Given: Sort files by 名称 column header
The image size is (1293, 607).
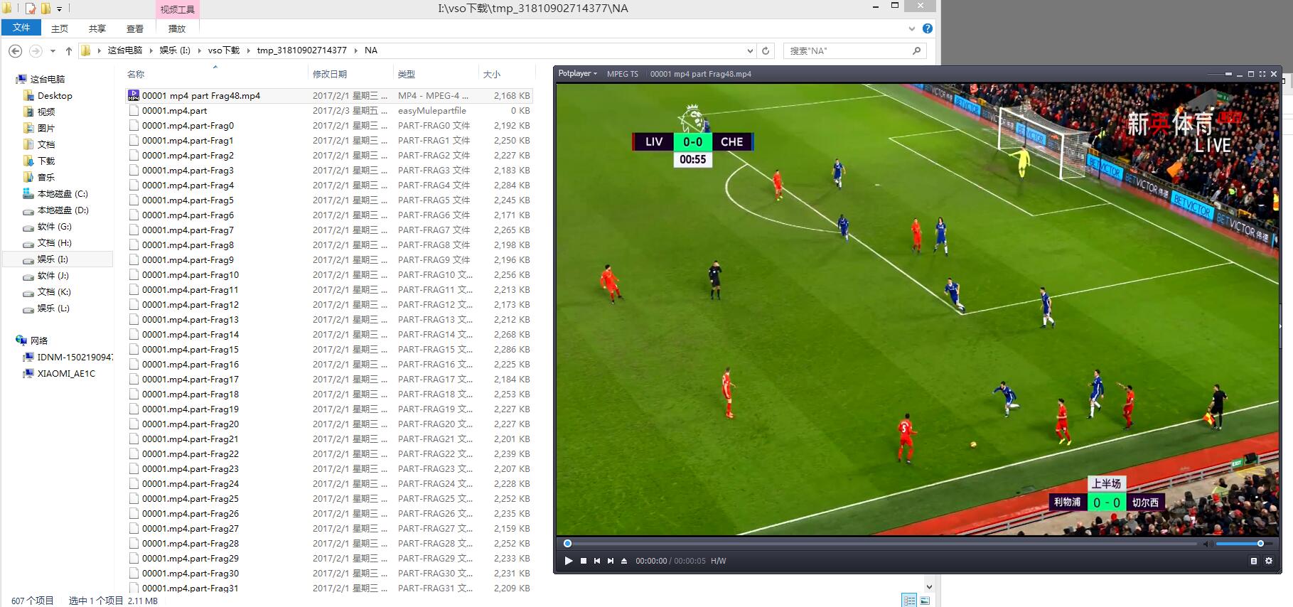Looking at the screenshot, I should click(x=216, y=74).
